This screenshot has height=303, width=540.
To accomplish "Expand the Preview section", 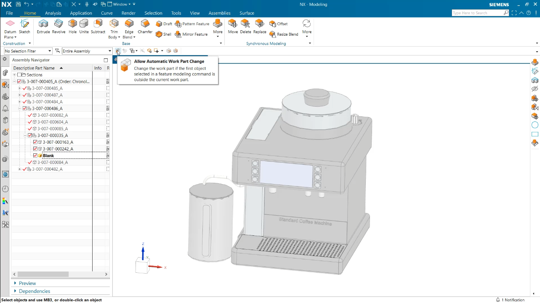I will (16, 283).
